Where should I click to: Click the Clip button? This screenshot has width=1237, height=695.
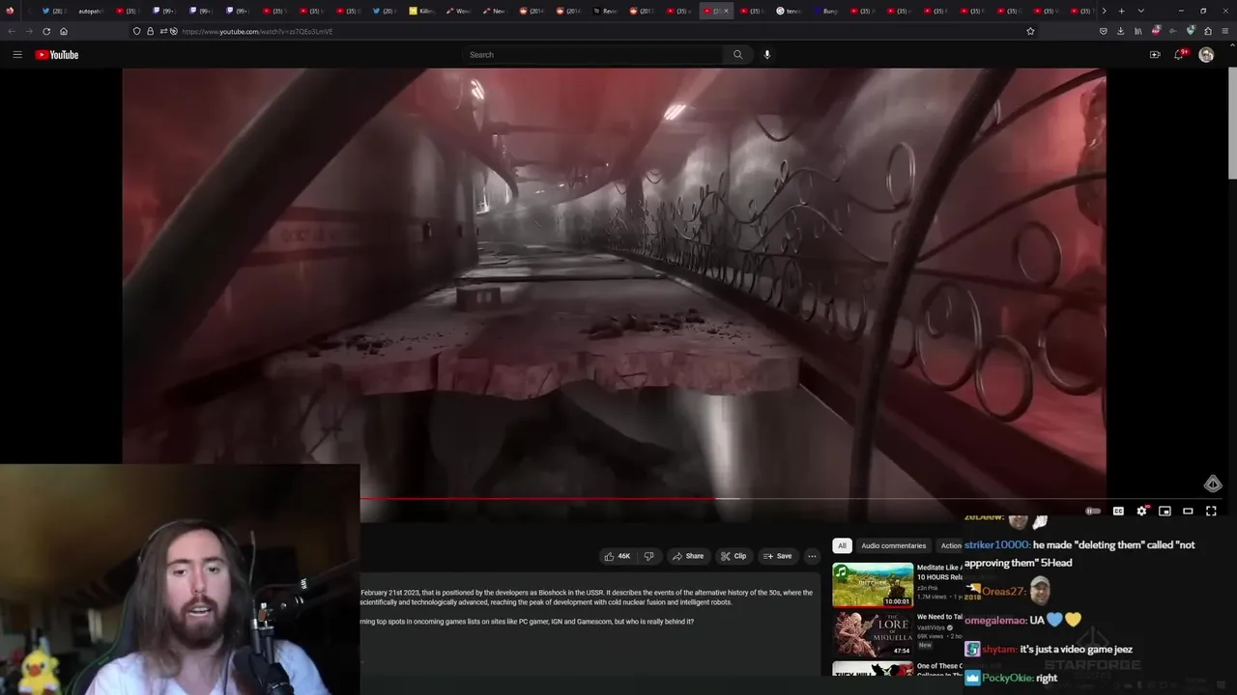(733, 556)
